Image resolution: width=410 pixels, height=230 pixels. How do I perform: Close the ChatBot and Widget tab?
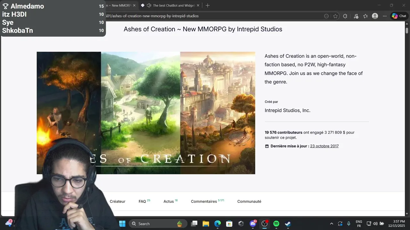(x=198, y=5)
